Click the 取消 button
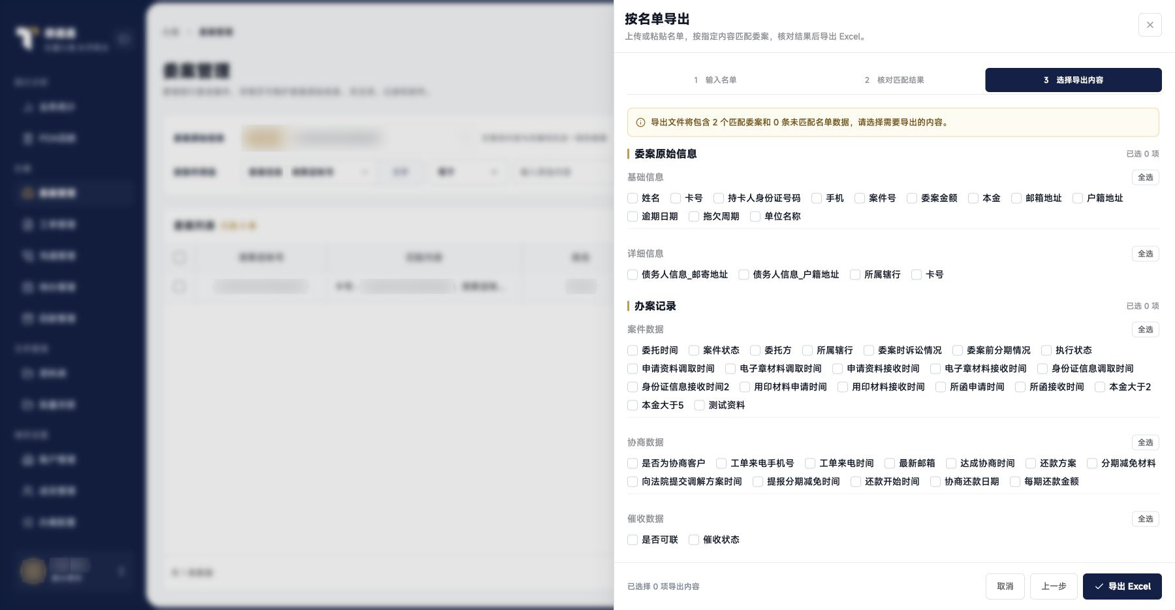Viewport: 1175px width, 610px height. point(1005,586)
